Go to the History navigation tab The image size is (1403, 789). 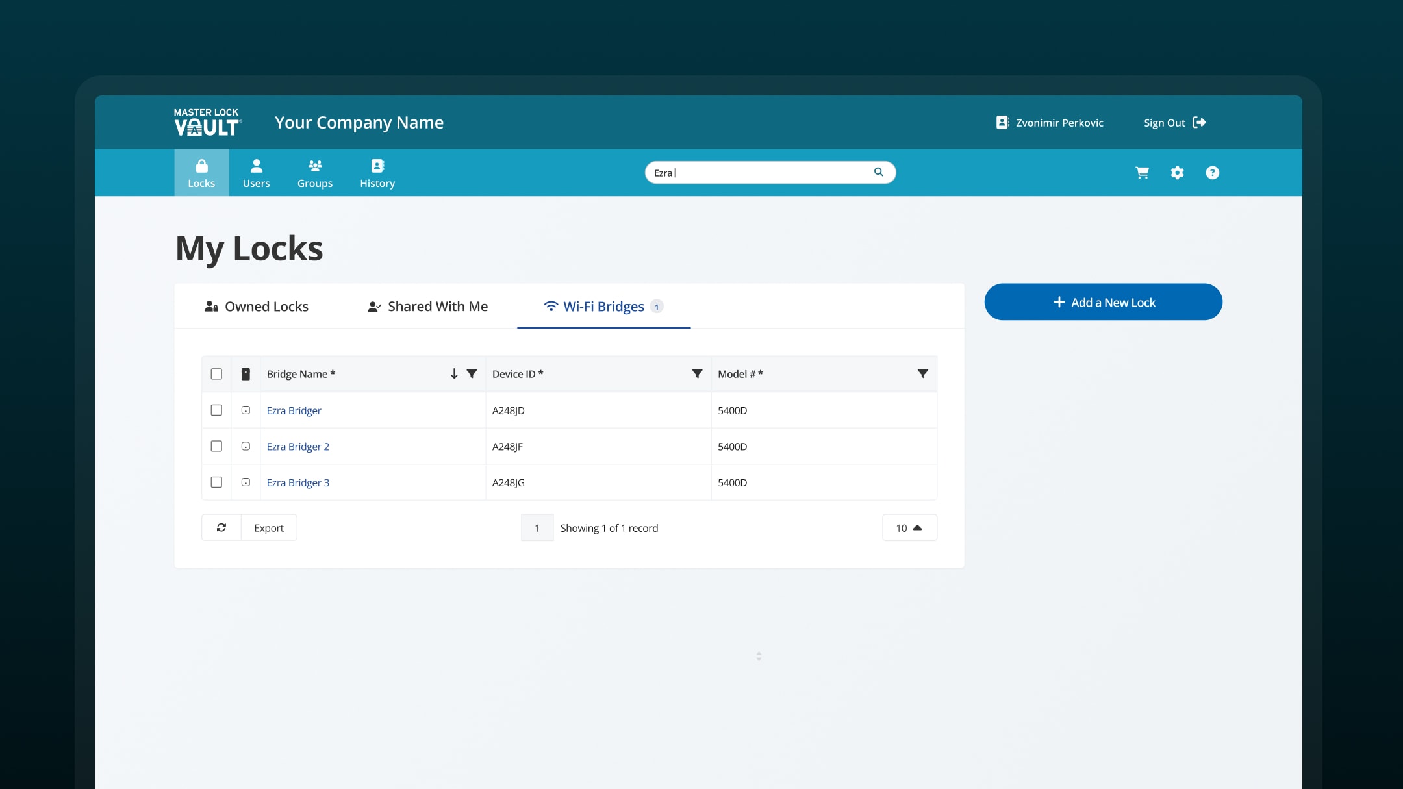[377, 173]
